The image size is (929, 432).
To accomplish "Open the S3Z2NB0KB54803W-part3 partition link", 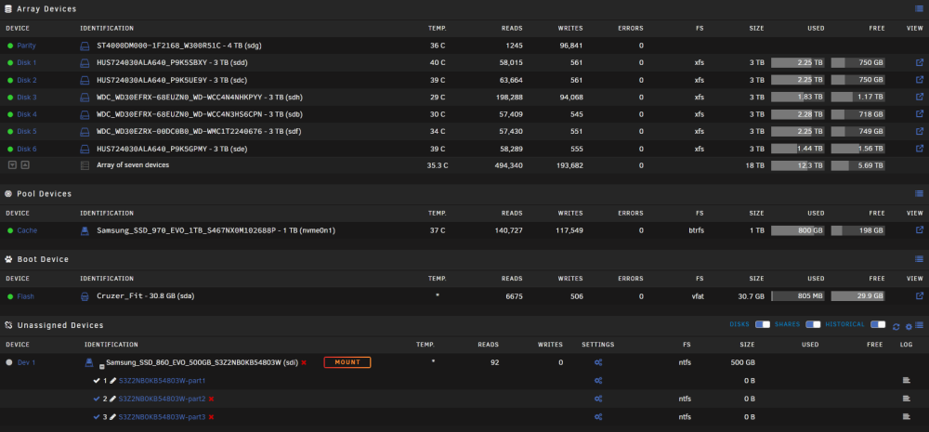I will tap(163, 417).
